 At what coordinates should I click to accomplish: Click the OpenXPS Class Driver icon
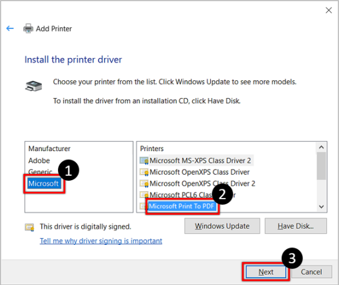pos(144,172)
